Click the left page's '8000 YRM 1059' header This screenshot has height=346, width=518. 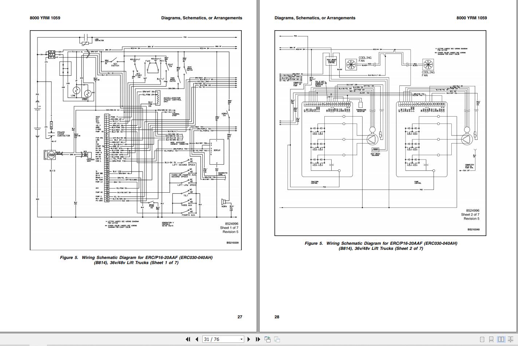click(45, 18)
